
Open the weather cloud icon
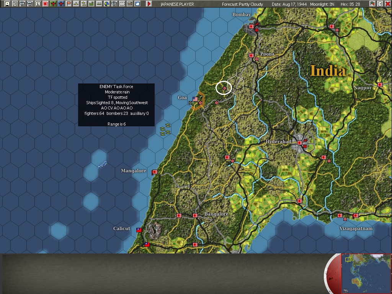pyautogui.click(x=137, y=4)
